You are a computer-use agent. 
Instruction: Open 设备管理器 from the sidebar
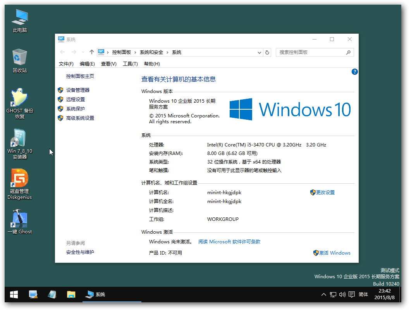[x=78, y=90]
